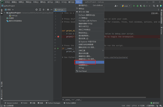Open IDE settings gear in top toolbar
The image size is (163, 107).
coord(158,6)
